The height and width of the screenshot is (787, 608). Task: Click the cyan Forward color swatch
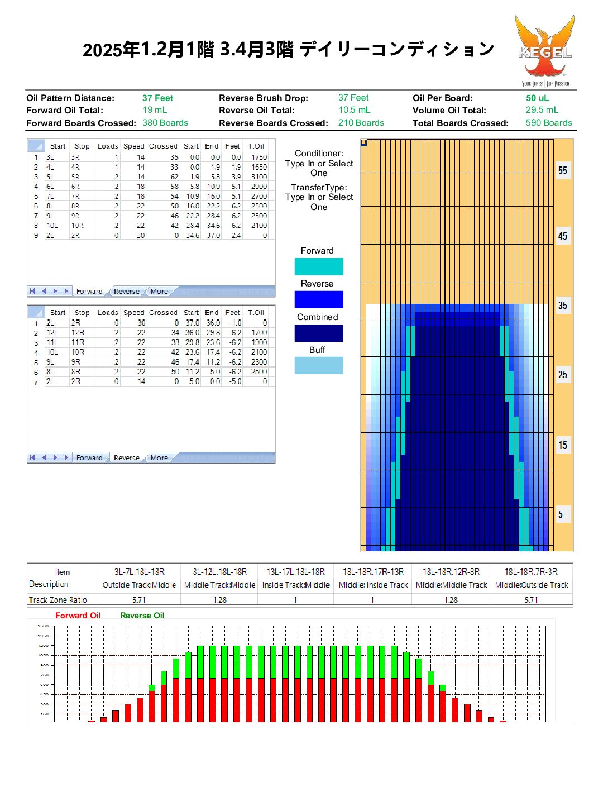click(x=319, y=266)
